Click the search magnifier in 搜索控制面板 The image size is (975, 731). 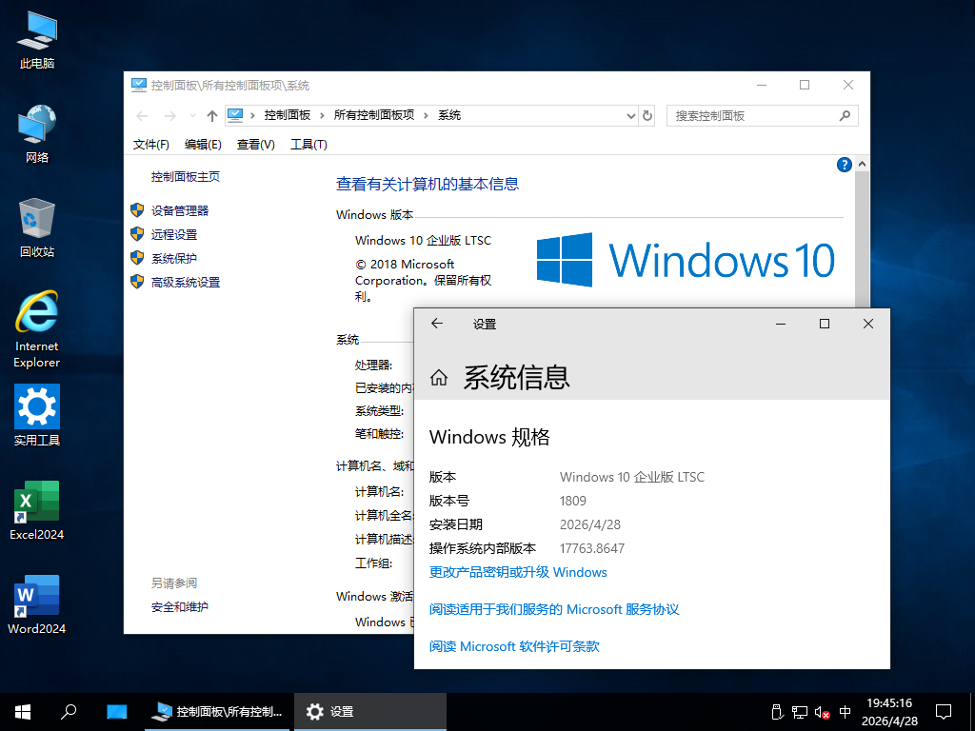(x=845, y=115)
